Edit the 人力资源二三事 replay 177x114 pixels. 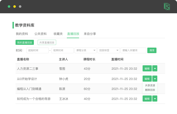coord(147,69)
